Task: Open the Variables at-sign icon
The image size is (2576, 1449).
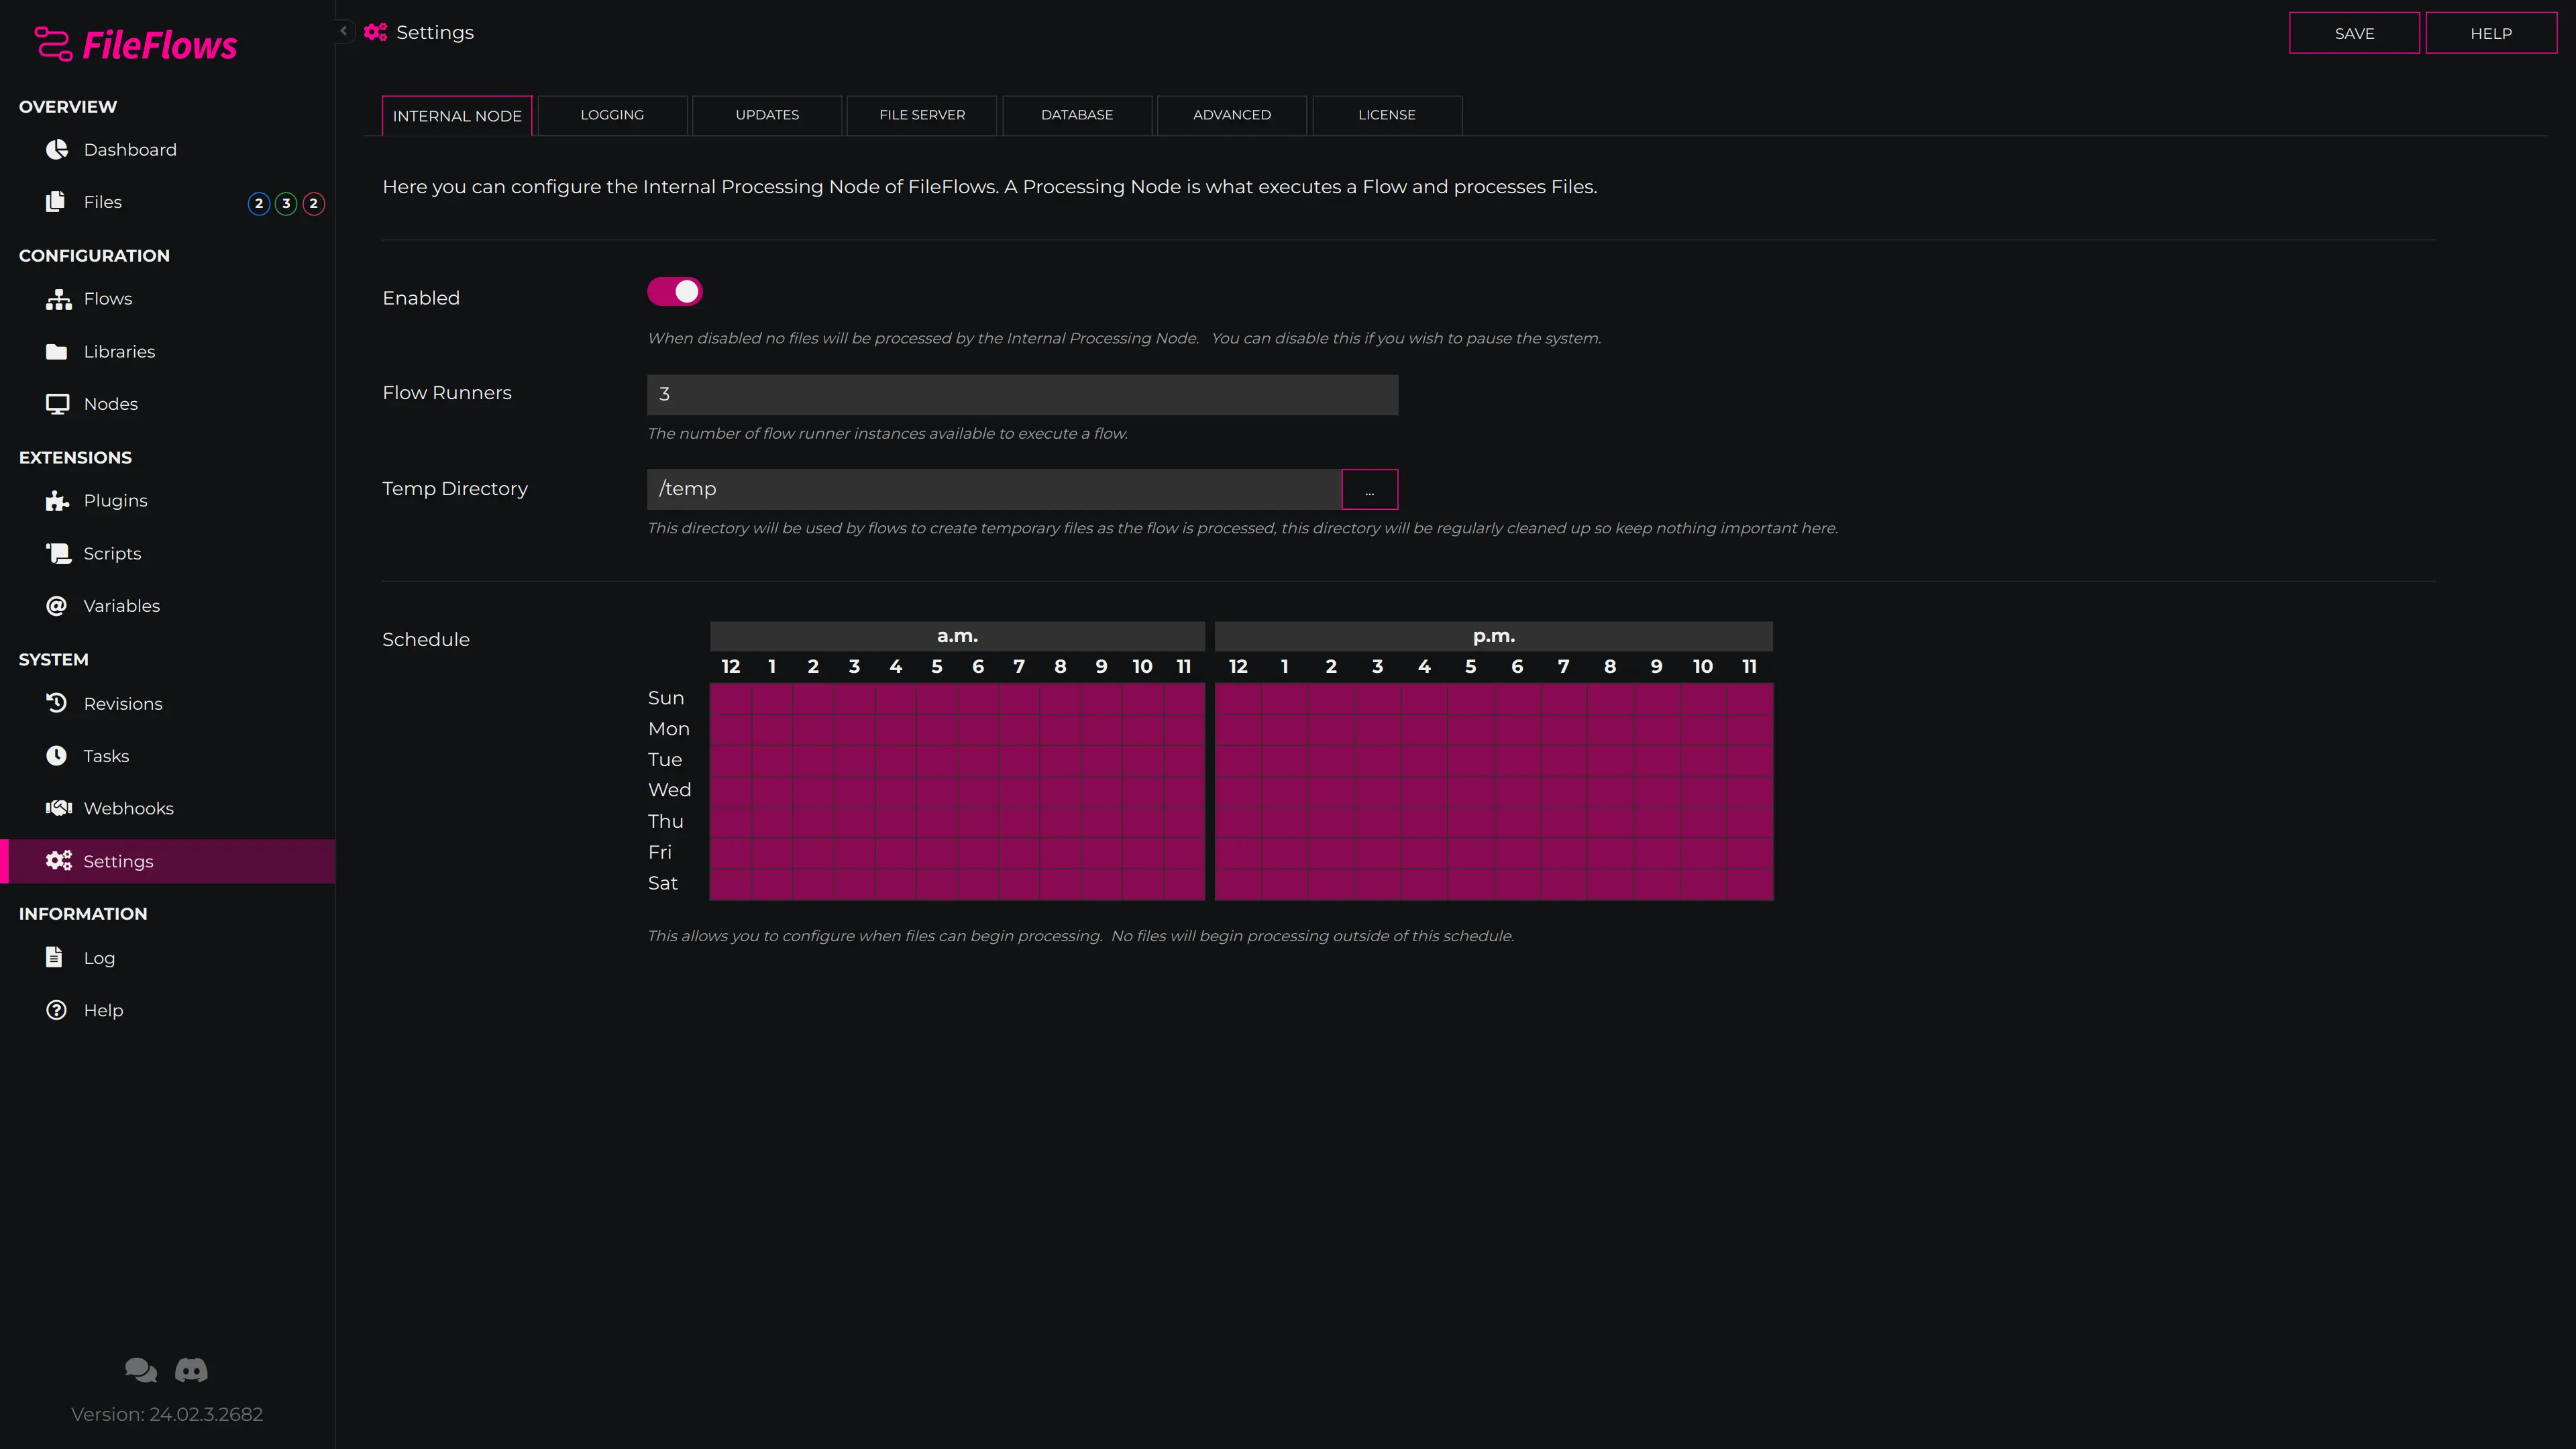Action: 57,606
